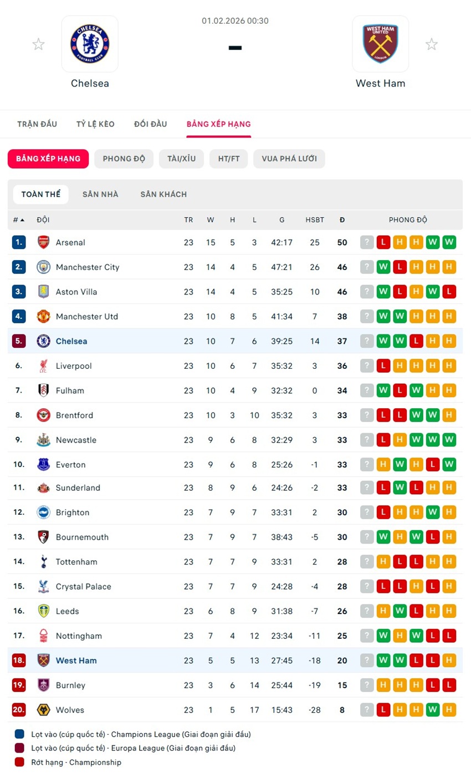
Task: Open the Aston Villa team link
Action: point(76,292)
